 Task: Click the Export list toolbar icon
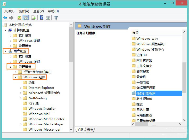(33, 18)
